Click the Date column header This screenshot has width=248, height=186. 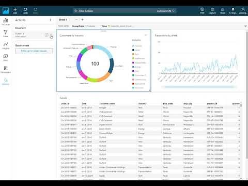coord(84,104)
